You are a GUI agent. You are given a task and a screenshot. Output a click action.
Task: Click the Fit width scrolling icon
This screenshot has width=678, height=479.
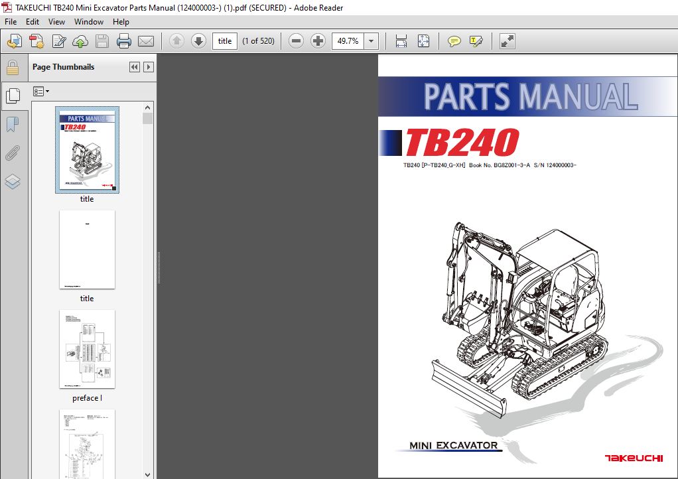click(401, 41)
